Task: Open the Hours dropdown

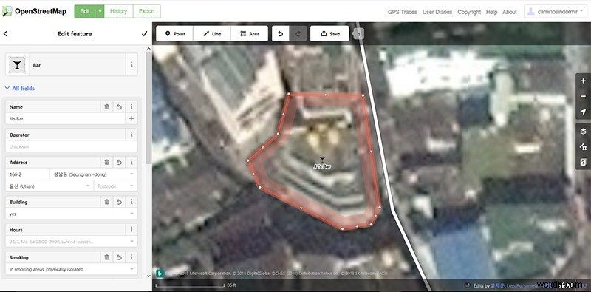Action: pyautogui.click(x=72, y=242)
